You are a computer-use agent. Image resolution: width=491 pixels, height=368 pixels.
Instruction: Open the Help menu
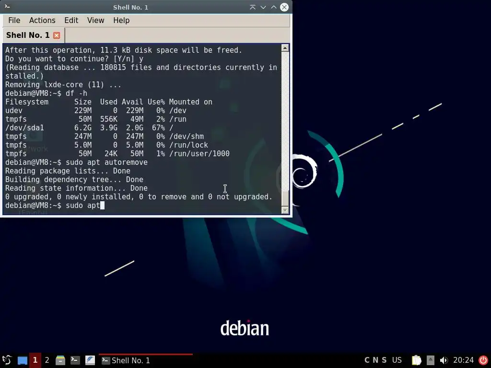point(121,20)
